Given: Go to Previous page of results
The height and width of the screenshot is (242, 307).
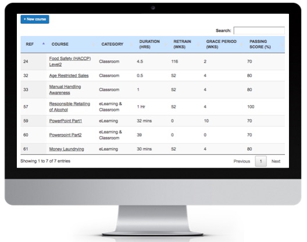Looking at the screenshot, I should pos(242,161).
